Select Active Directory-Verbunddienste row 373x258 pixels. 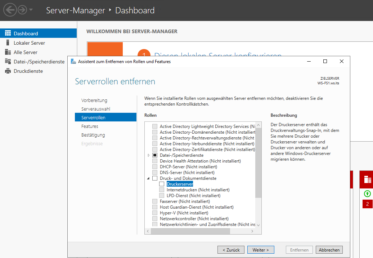coord(207,143)
